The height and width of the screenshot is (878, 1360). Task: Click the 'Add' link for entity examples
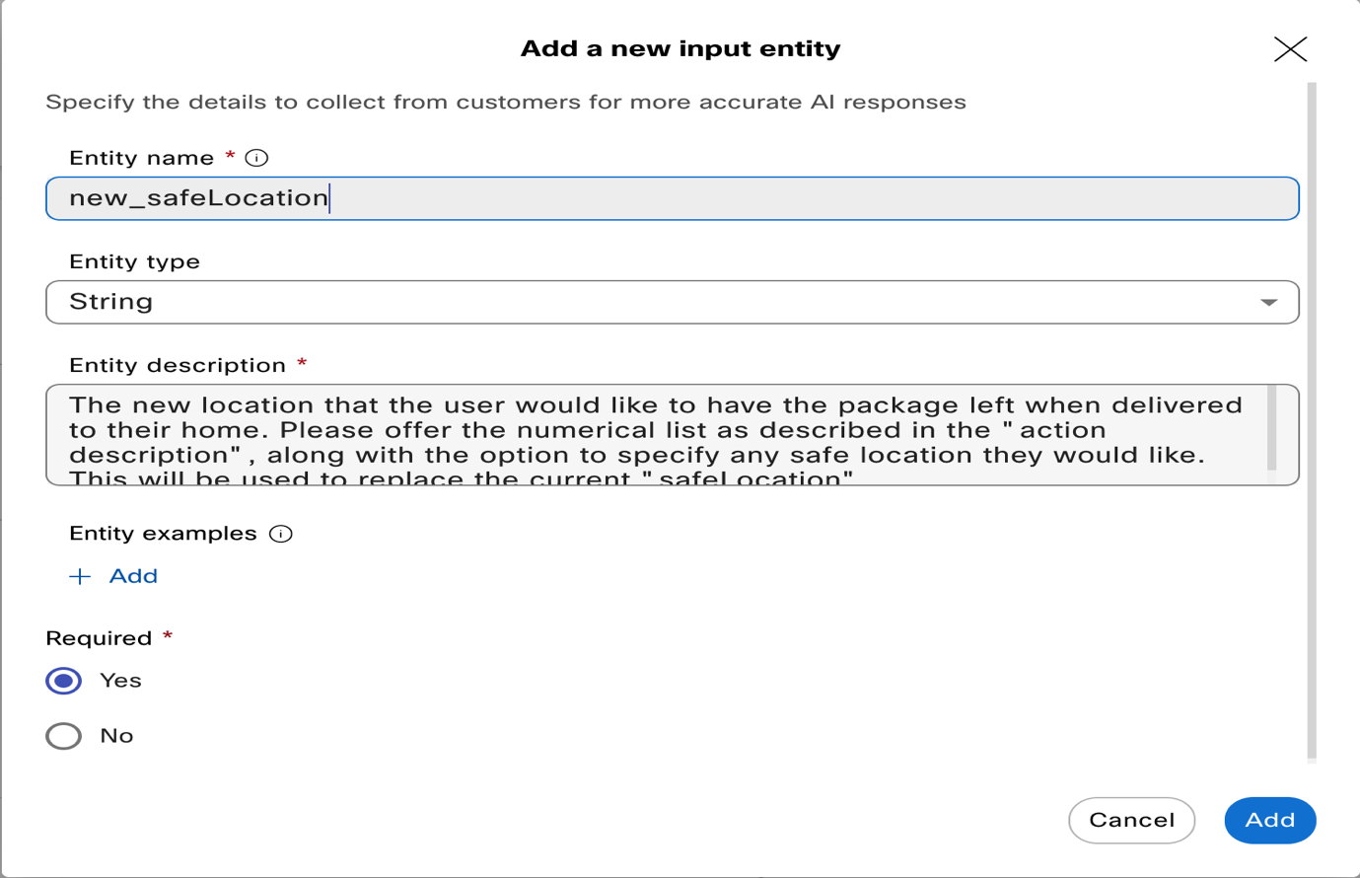[133, 576]
